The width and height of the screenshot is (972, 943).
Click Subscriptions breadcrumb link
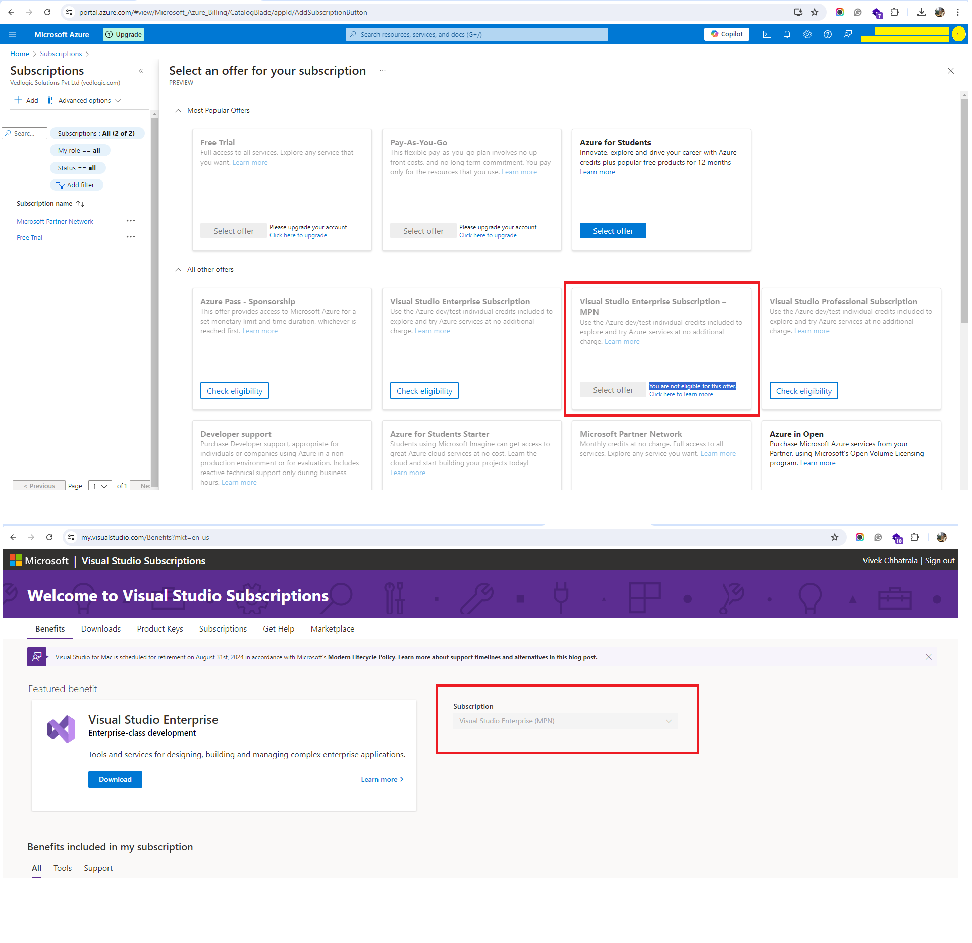(61, 54)
